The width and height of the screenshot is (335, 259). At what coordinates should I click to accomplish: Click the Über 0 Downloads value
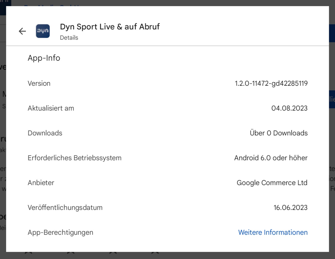click(278, 133)
